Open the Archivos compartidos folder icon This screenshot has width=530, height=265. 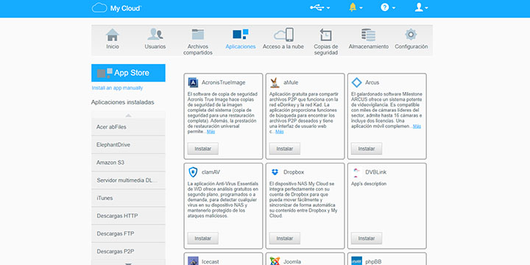click(198, 35)
